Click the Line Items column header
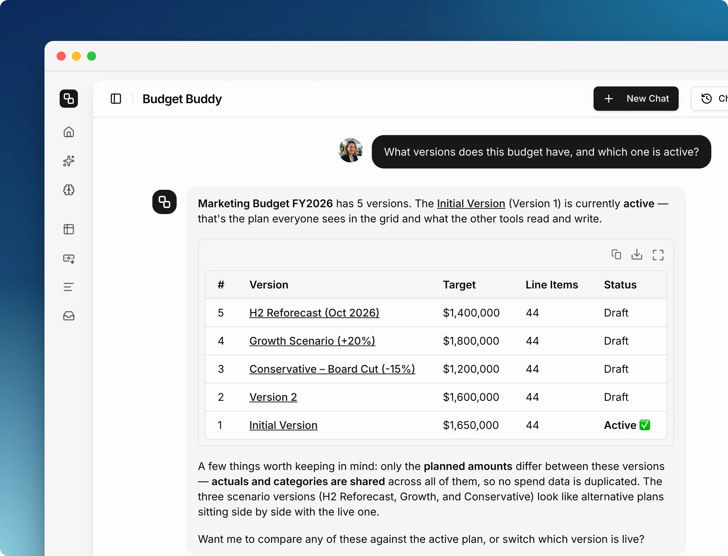Image resolution: width=728 pixels, height=556 pixels. pyautogui.click(x=552, y=285)
